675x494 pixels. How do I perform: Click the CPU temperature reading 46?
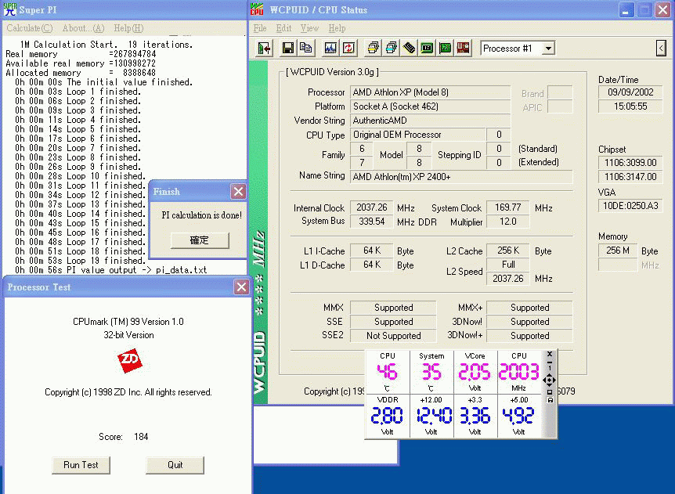coord(387,372)
